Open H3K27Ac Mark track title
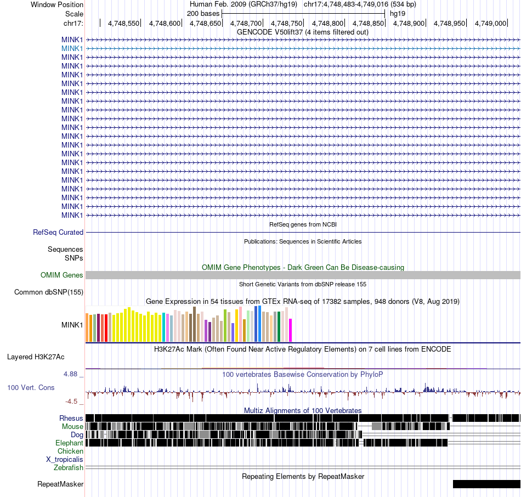Viewport: 521px width, 497px height. pos(303,349)
